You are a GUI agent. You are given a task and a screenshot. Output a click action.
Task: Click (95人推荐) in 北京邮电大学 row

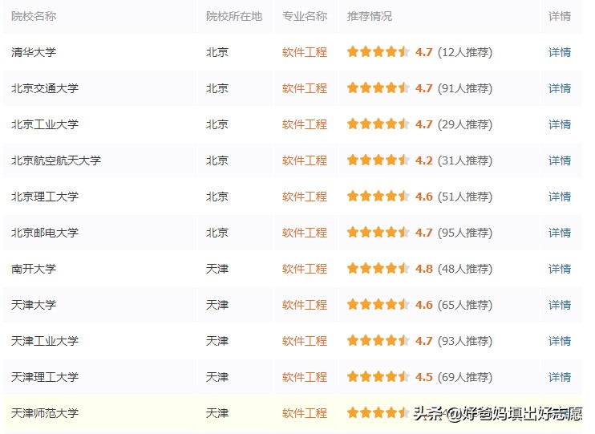pos(465,233)
